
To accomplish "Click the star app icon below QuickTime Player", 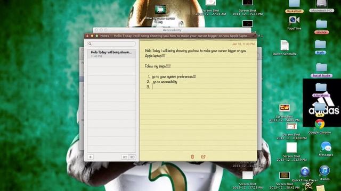I will click(308, 186).
